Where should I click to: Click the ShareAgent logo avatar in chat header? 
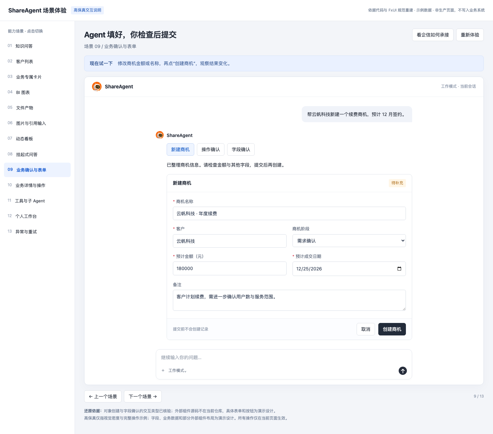[97, 86]
